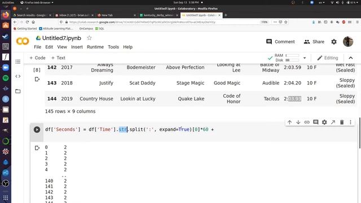Click the page vertical scrollbar
This screenshot has height=203, width=361.
tap(359, 133)
